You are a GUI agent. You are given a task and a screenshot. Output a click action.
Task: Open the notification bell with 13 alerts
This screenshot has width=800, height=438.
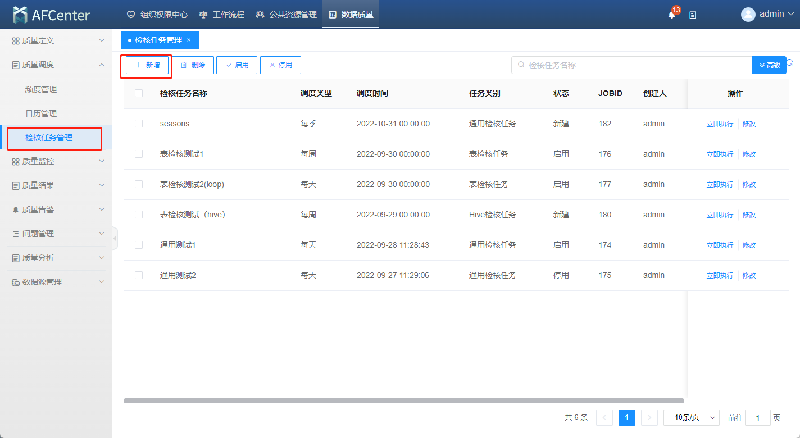click(672, 15)
